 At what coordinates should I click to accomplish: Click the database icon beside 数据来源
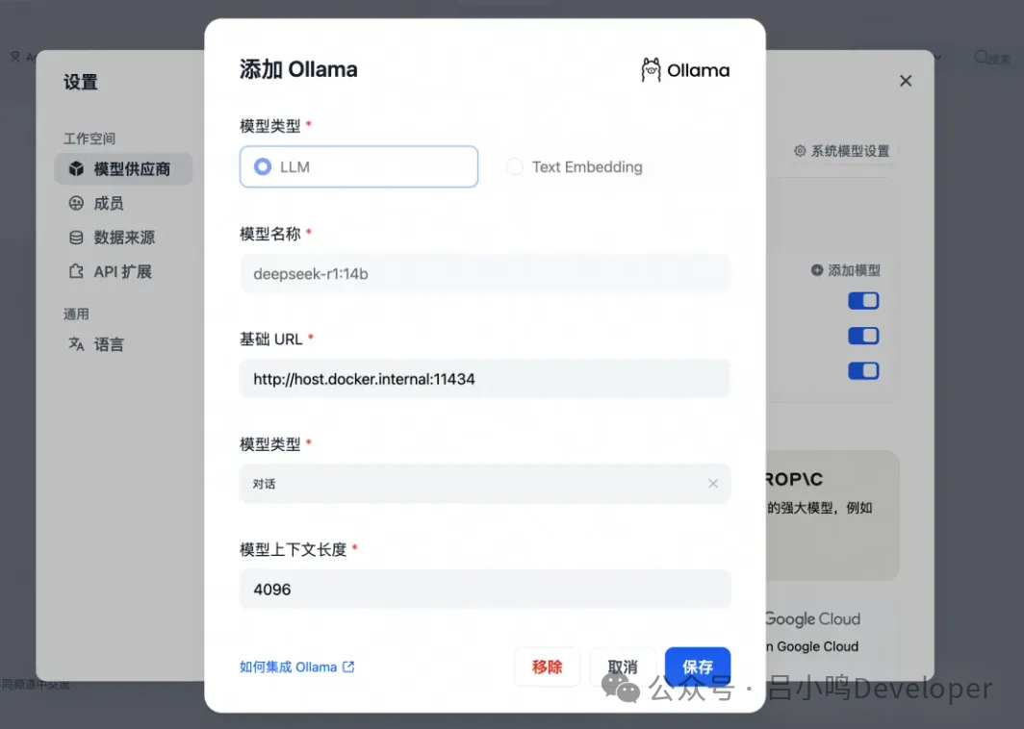(76, 238)
